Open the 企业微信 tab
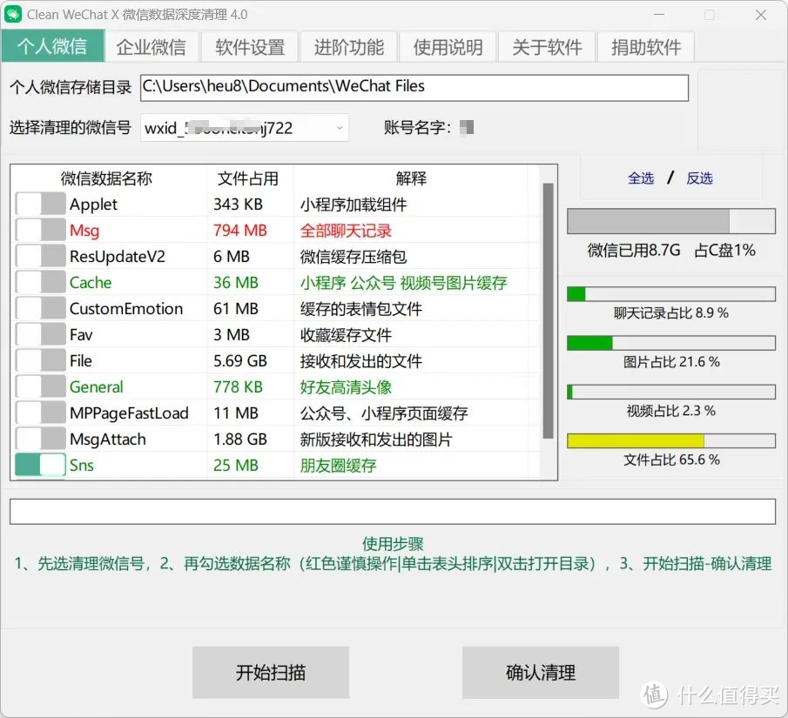 coord(152,47)
